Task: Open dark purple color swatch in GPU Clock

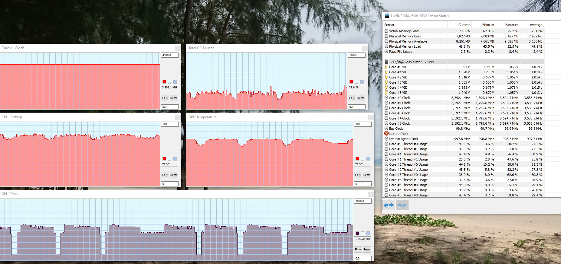Action: tap(357, 233)
